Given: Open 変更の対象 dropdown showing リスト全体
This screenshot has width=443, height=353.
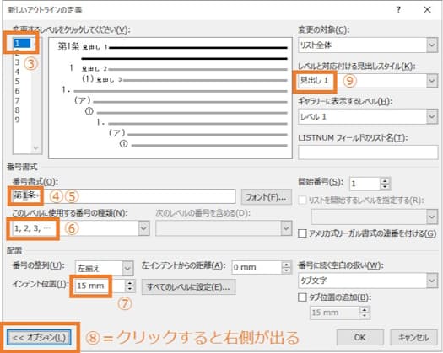Looking at the screenshot, I should (368, 45).
